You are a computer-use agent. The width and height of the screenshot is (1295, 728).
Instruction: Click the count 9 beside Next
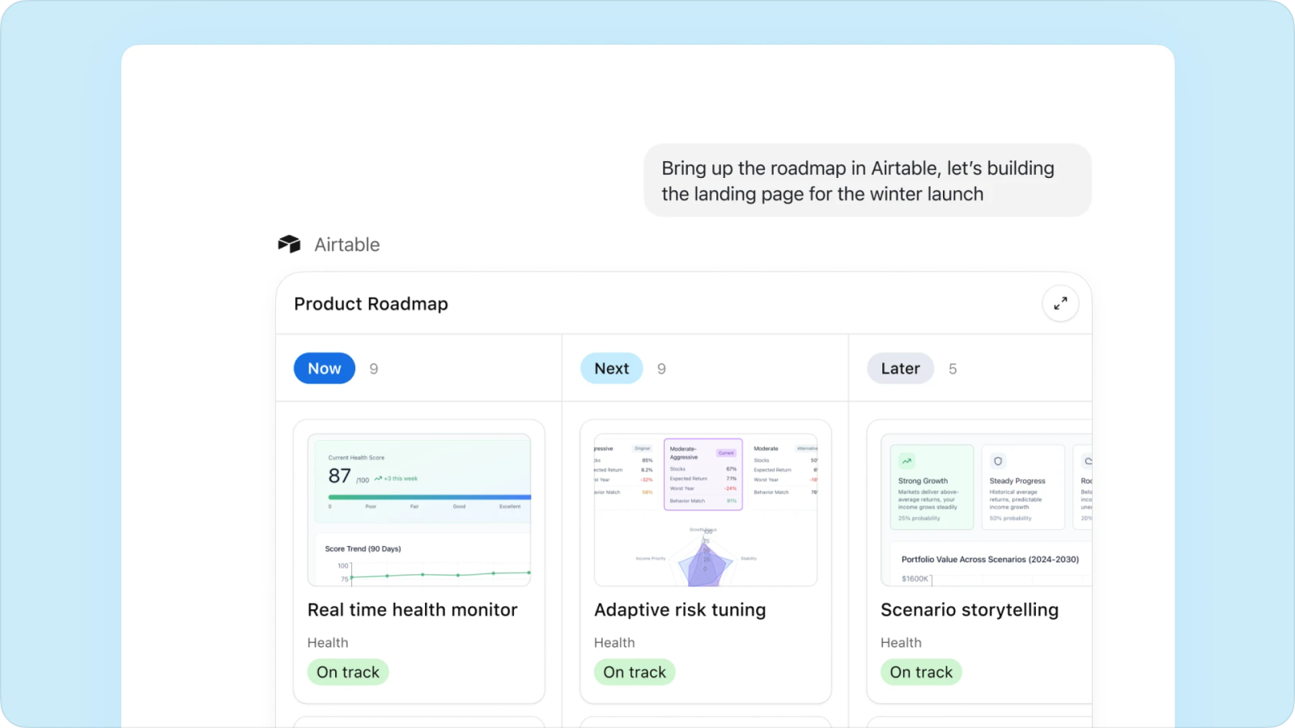coord(662,369)
